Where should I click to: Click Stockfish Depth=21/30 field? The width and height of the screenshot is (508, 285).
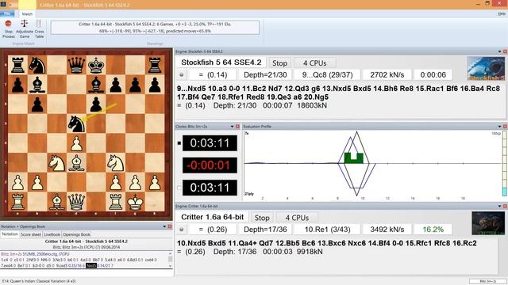coord(265,74)
